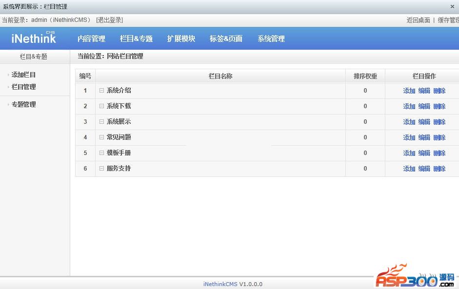Open 缓存管理 link at top right

pos(448,20)
